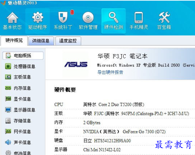Screen dimensions: 195x155
Task: Click the 硬件概要 heading
Action: [65, 90]
